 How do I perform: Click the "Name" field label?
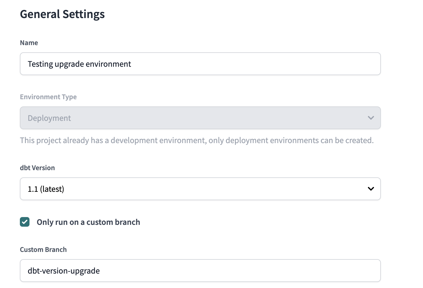tap(29, 43)
